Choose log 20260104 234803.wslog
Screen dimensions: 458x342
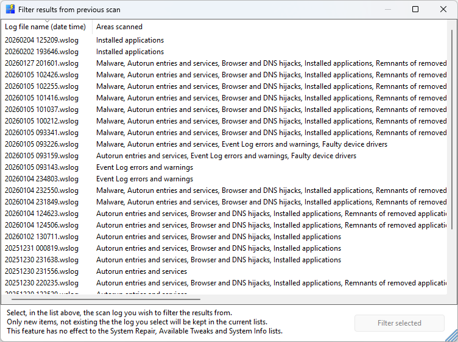[x=41, y=179]
